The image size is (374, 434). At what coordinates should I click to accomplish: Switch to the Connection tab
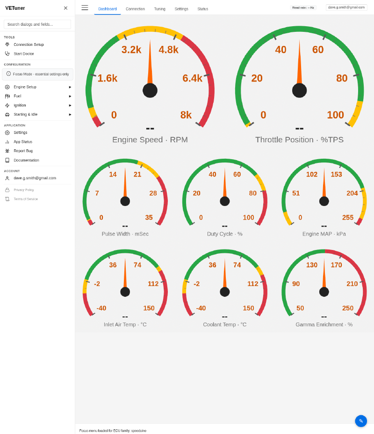tap(135, 8)
